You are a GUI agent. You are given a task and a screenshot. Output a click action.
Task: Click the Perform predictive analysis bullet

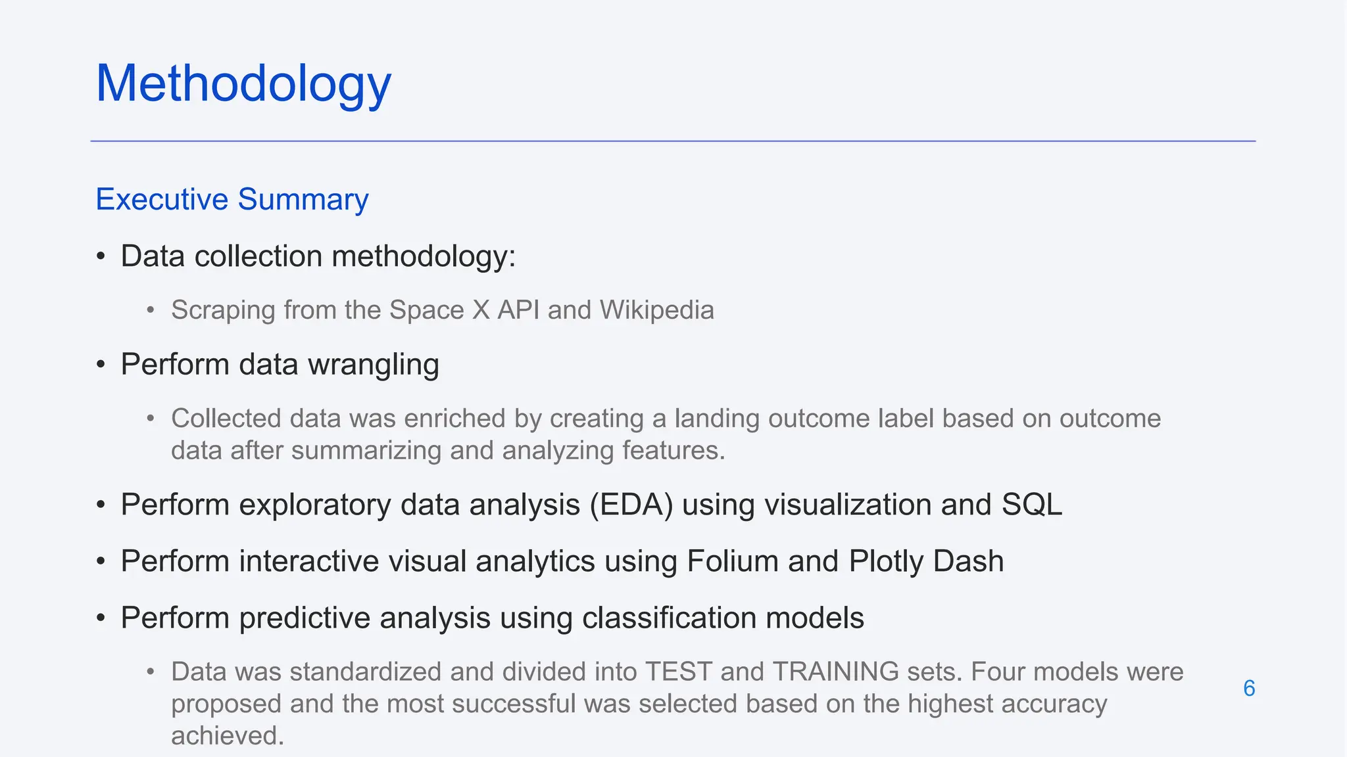pyautogui.click(x=492, y=618)
